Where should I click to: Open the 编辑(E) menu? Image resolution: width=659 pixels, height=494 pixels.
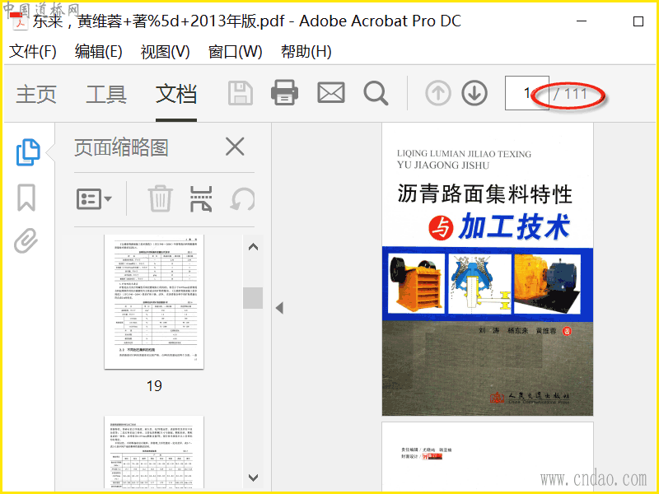[98, 51]
